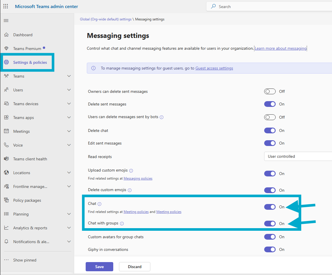Expand the Teams section chevron
The image size is (332, 275).
click(69, 76)
